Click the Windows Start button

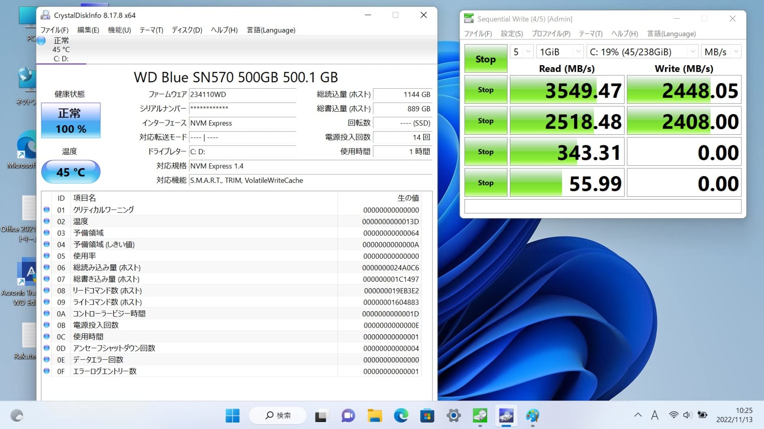(233, 416)
